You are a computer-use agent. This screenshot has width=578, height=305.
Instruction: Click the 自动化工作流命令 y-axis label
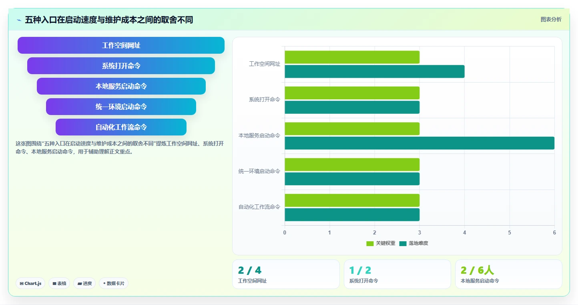coord(259,207)
